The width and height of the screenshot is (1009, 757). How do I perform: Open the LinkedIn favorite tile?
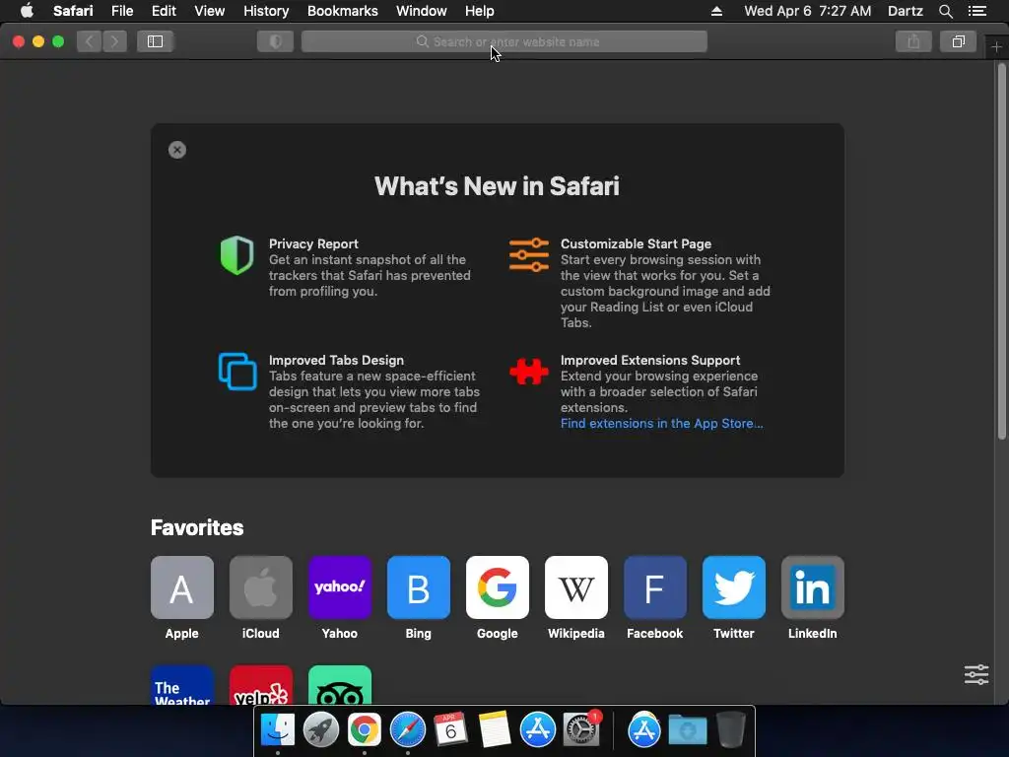(813, 587)
